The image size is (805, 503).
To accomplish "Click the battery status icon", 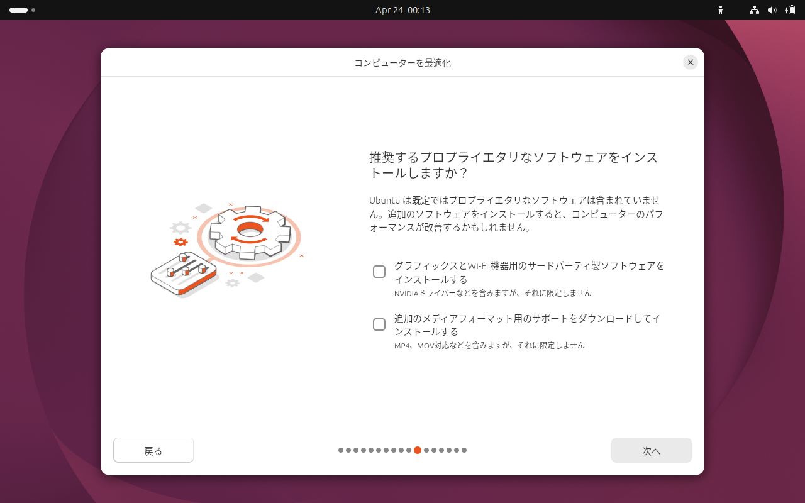I will click(790, 10).
